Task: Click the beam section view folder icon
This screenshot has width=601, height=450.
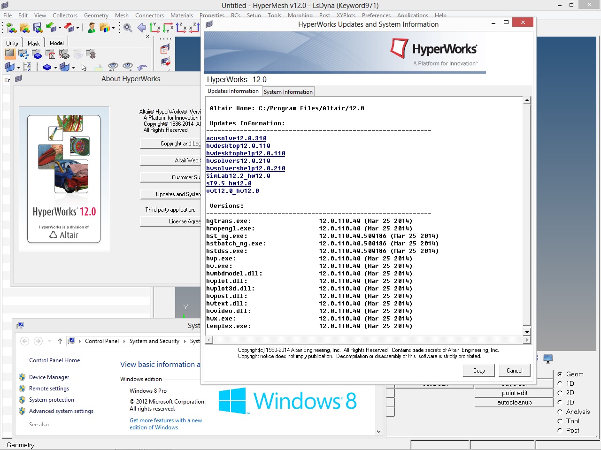Action: 91,54
